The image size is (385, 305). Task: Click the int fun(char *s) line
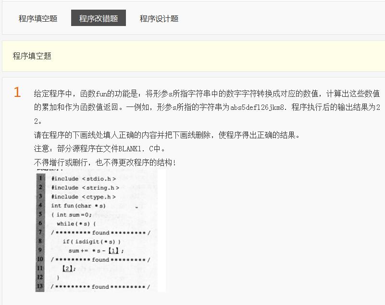coord(78,206)
